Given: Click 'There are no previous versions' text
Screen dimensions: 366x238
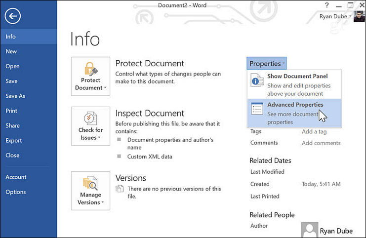Looking at the screenshot, I should point(174,193).
